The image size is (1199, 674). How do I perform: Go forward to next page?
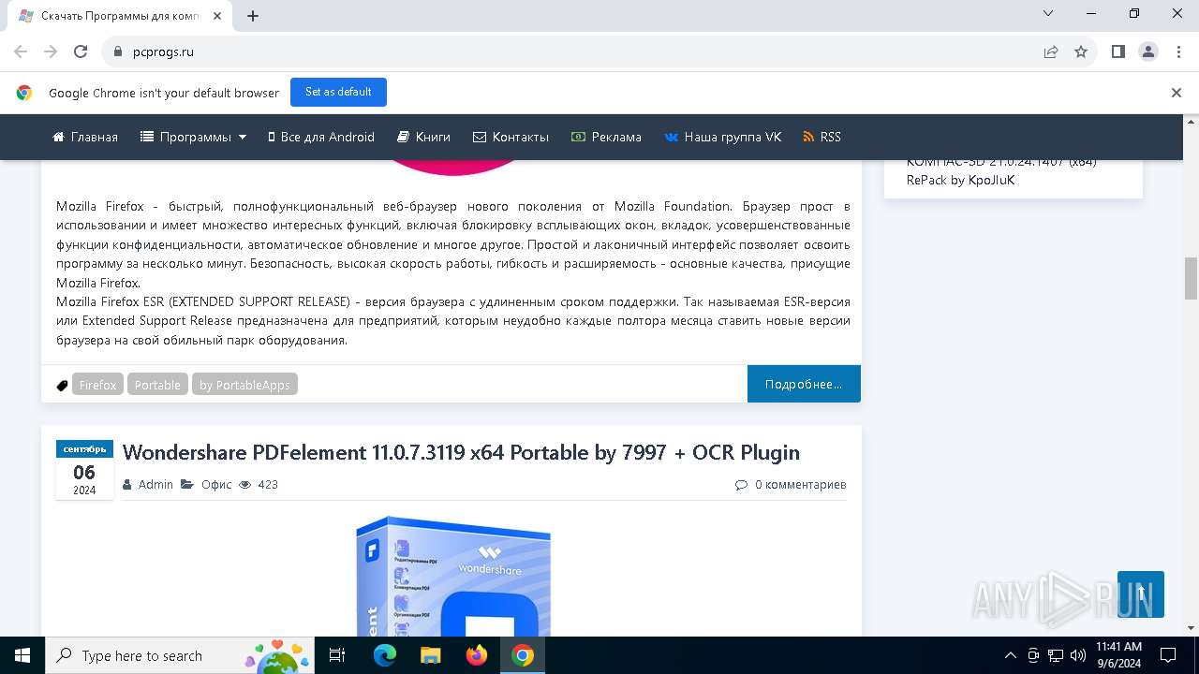tap(51, 51)
